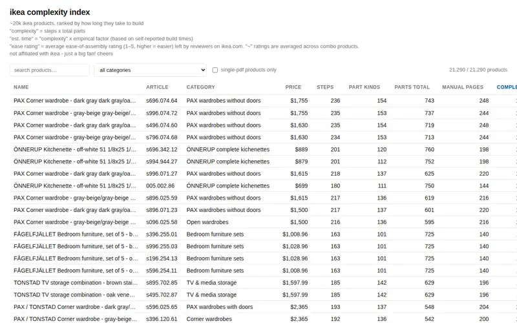This screenshot has height=323, width=517.
Task: Sort table by PARTS TOTAL column
Action: [412, 87]
